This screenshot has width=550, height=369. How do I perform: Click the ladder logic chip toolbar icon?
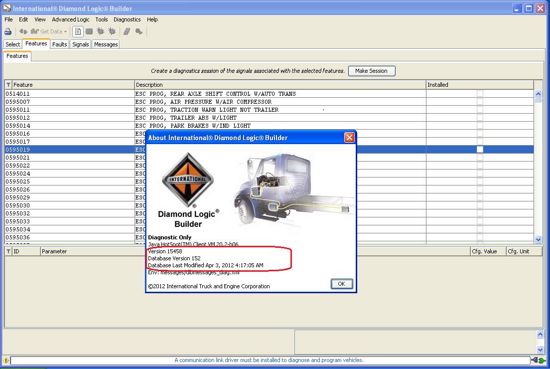click(89, 31)
